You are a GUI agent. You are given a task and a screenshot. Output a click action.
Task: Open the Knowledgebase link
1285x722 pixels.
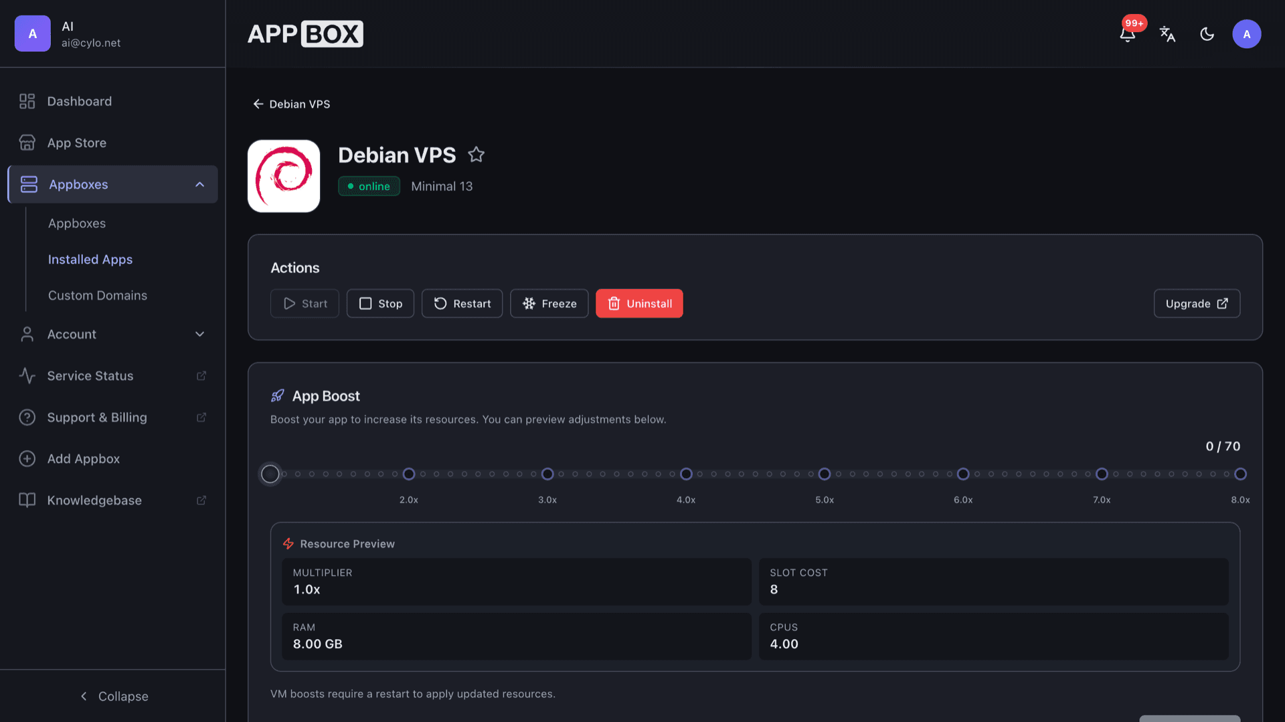(112, 500)
